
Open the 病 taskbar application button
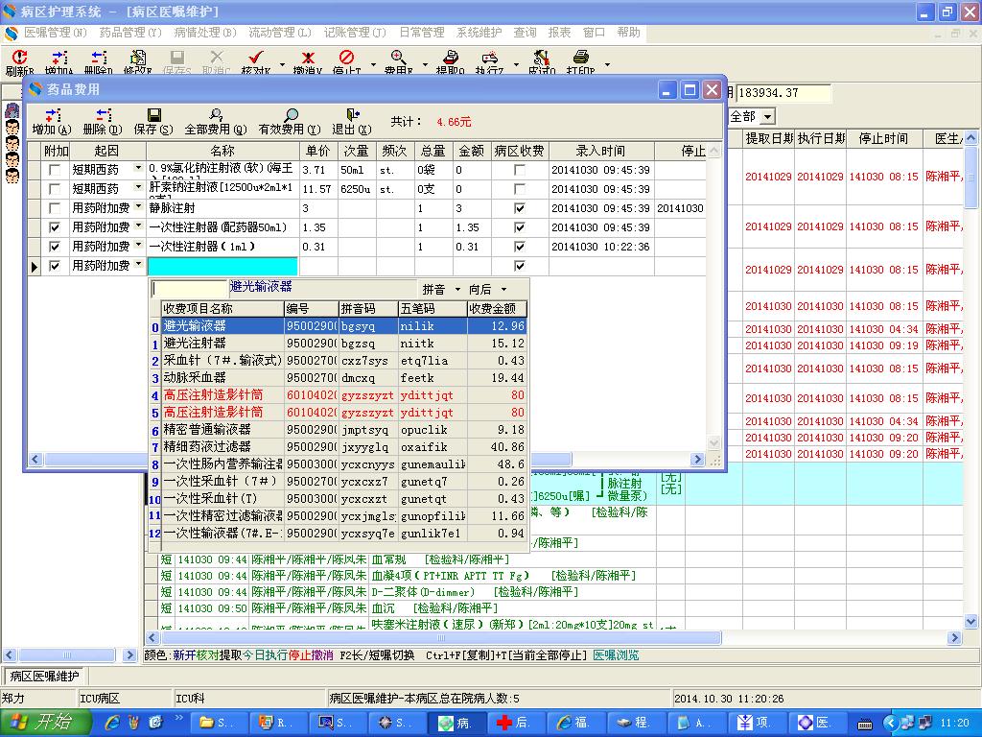[456, 723]
